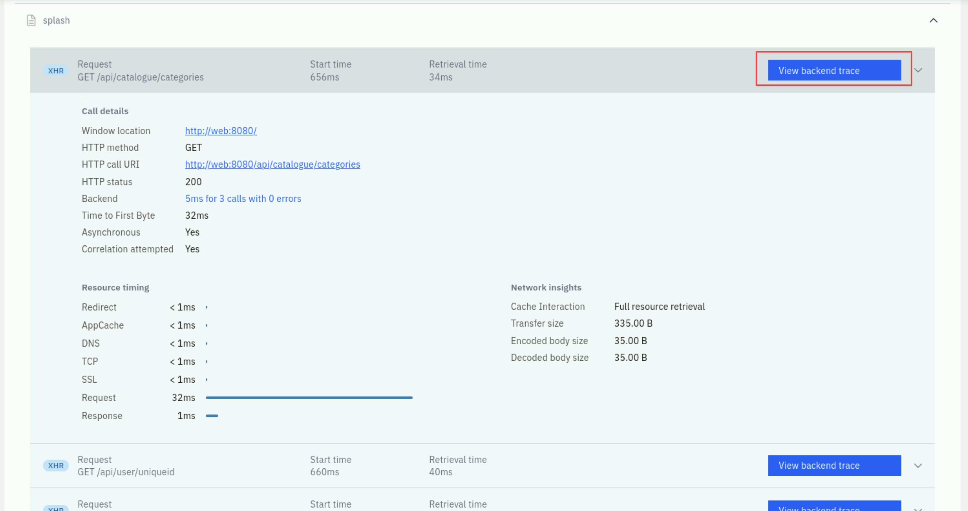Click the SSL timing label
The height and width of the screenshot is (511, 968).
[x=89, y=380]
